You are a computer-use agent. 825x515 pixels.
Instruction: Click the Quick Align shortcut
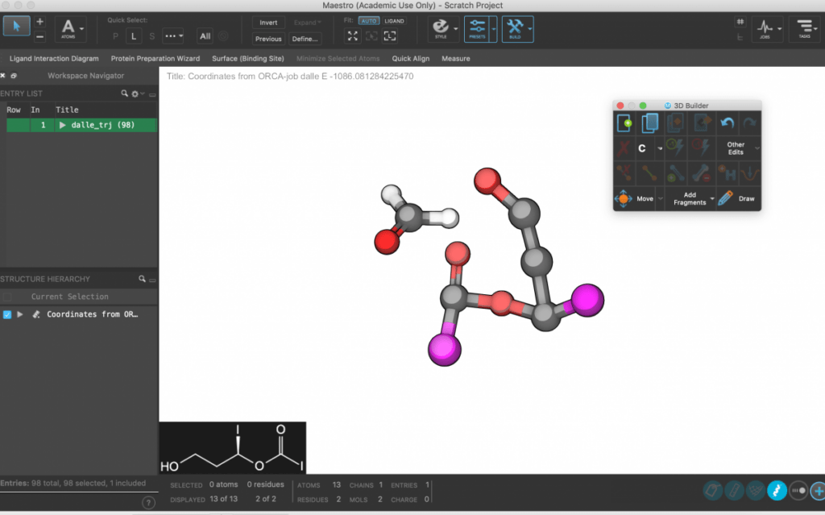pyautogui.click(x=410, y=59)
